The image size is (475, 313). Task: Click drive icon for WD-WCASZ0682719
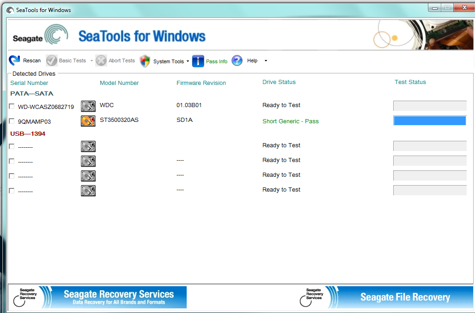pyautogui.click(x=88, y=106)
